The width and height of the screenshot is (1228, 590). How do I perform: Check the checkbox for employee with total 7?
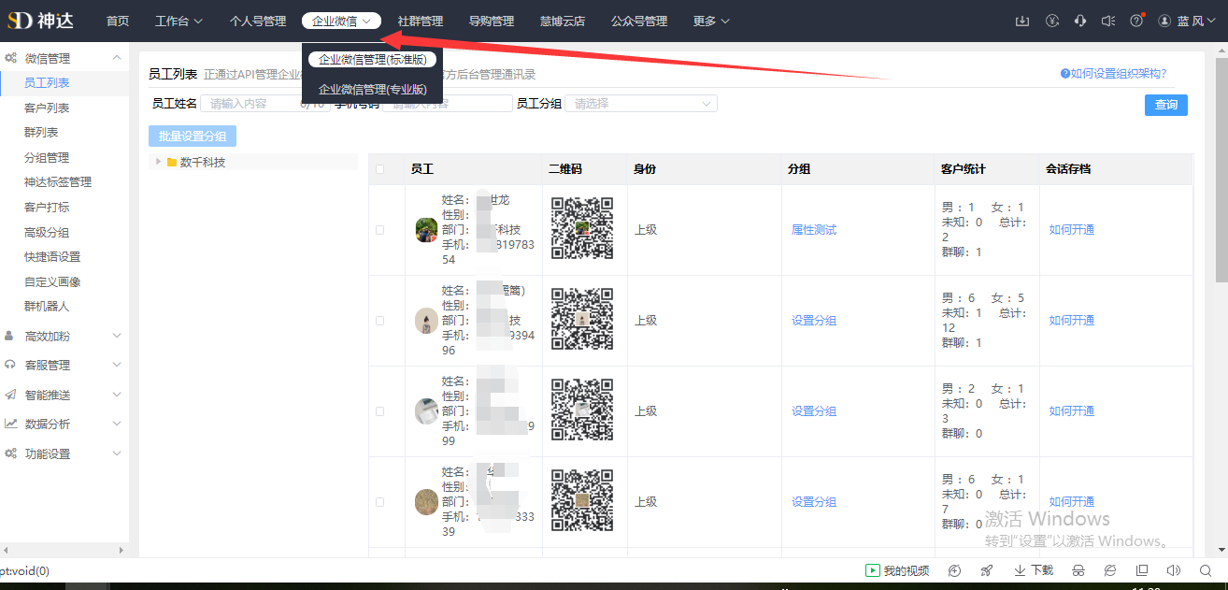click(x=379, y=502)
